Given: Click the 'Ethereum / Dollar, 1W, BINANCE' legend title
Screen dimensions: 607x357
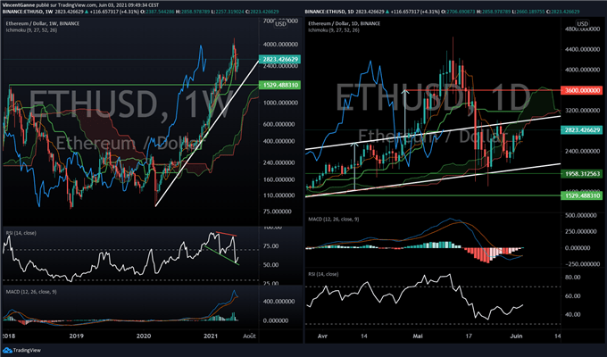Looking at the screenshot, I should point(43,23).
